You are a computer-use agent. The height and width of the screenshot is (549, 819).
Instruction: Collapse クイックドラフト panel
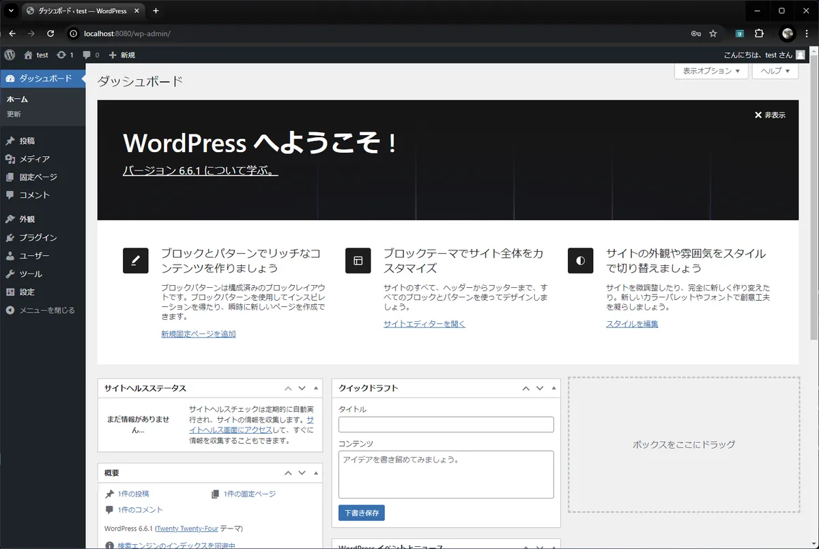(x=554, y=388)
